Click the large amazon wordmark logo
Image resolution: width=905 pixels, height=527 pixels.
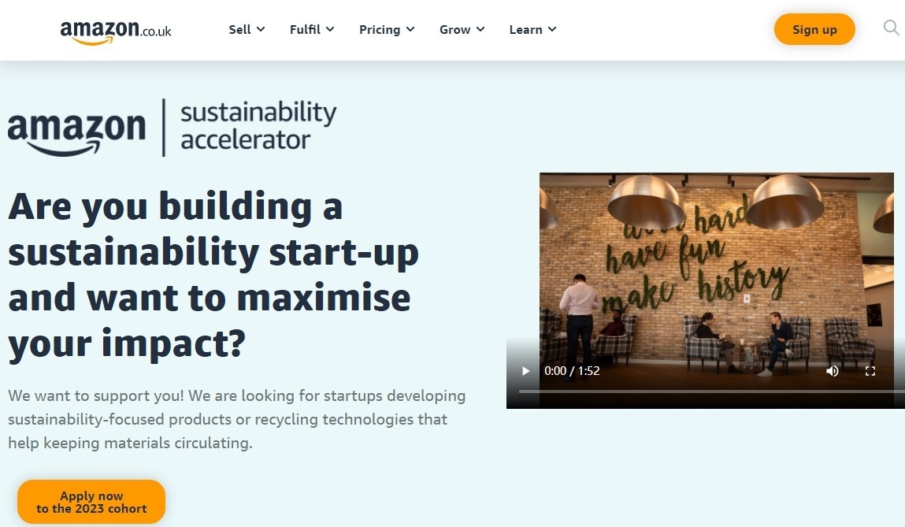[77, 128]
